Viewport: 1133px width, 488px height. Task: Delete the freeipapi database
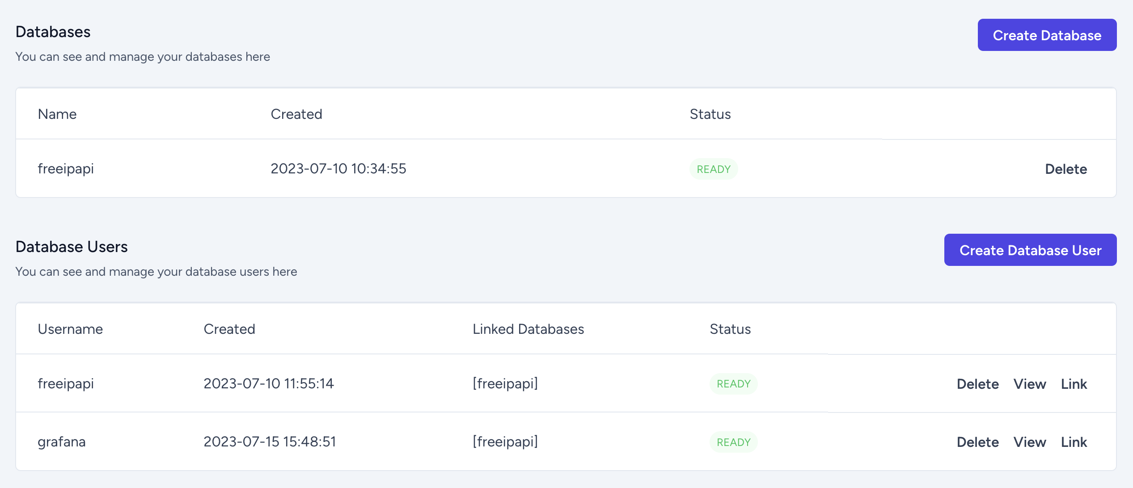(x=1066, y=169)
